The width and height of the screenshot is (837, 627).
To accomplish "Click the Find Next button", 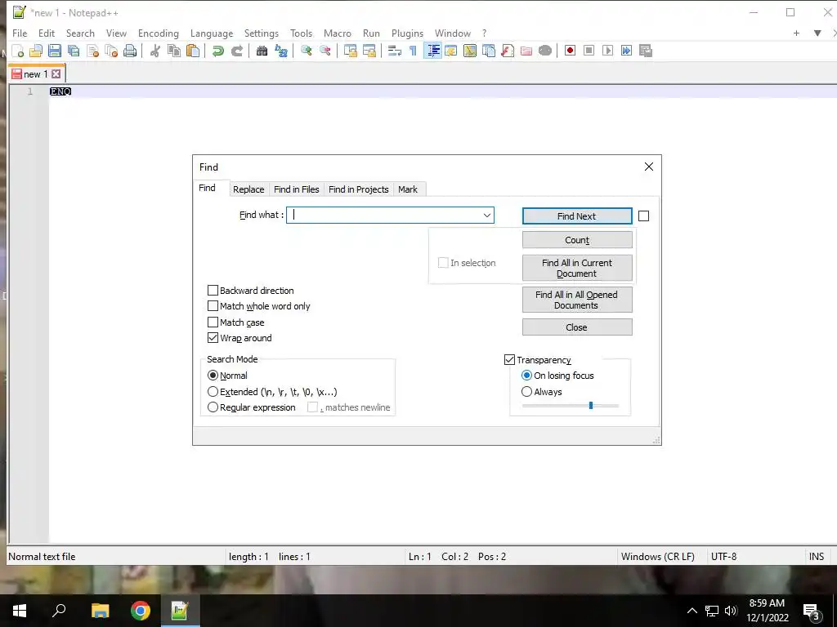I will click(577, 216).
